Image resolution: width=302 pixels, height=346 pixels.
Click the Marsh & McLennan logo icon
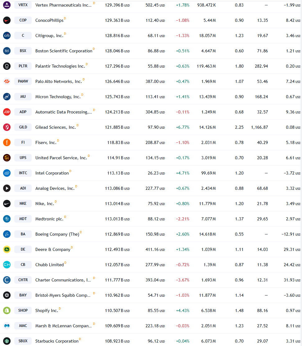pyautogui.click(x=7, y=326)
